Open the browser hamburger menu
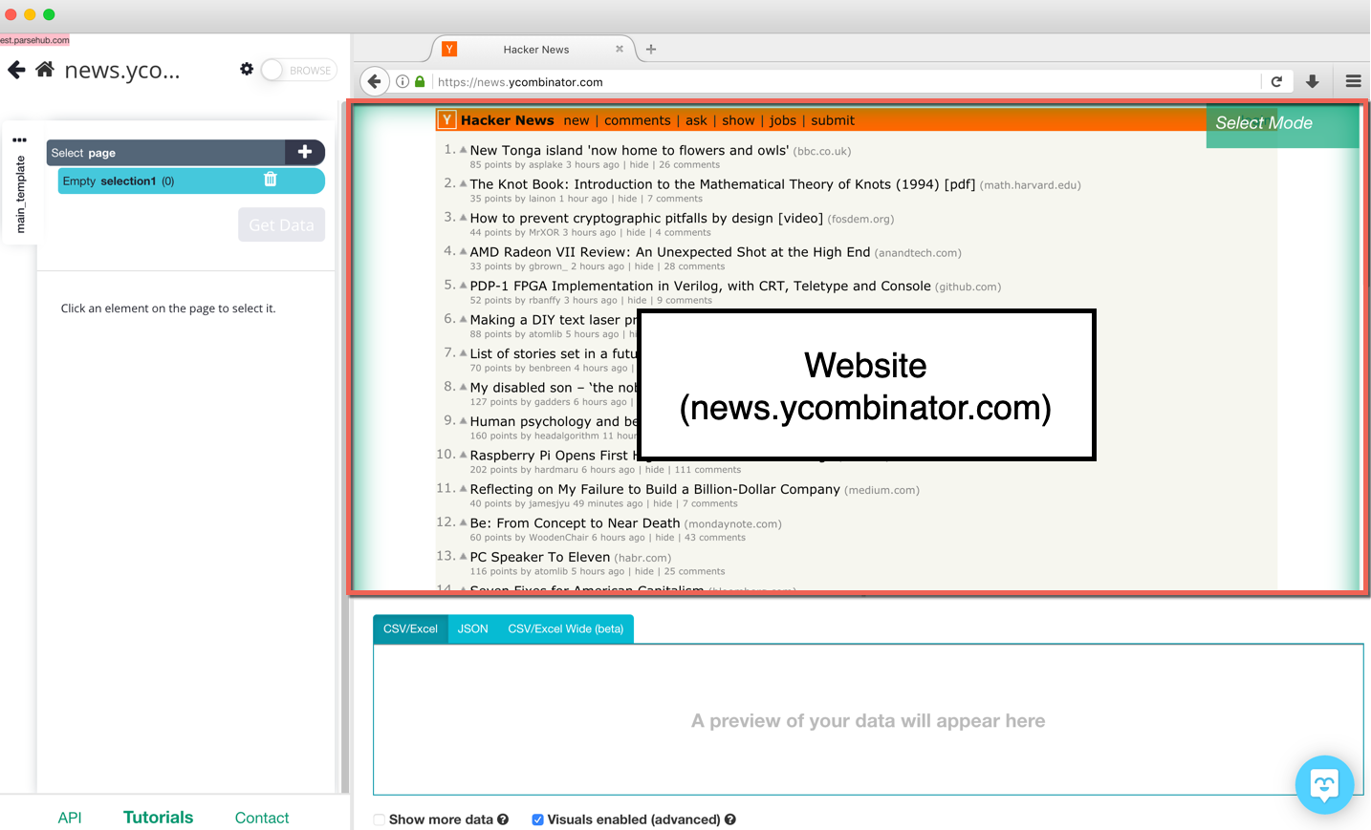 coord(1353,81)
